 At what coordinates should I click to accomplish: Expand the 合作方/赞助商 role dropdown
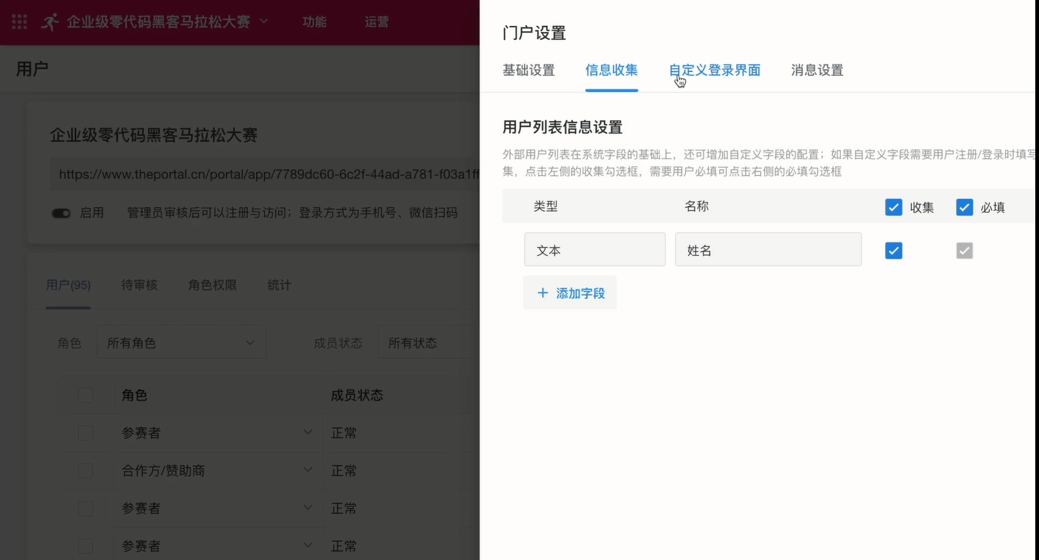pyautogui.click(x=307, y=470)
